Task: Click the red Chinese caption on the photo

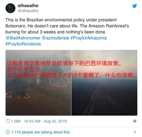Action: 71,69
